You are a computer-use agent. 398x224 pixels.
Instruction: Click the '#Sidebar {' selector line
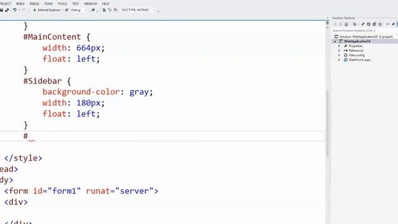tap(47, 82)
